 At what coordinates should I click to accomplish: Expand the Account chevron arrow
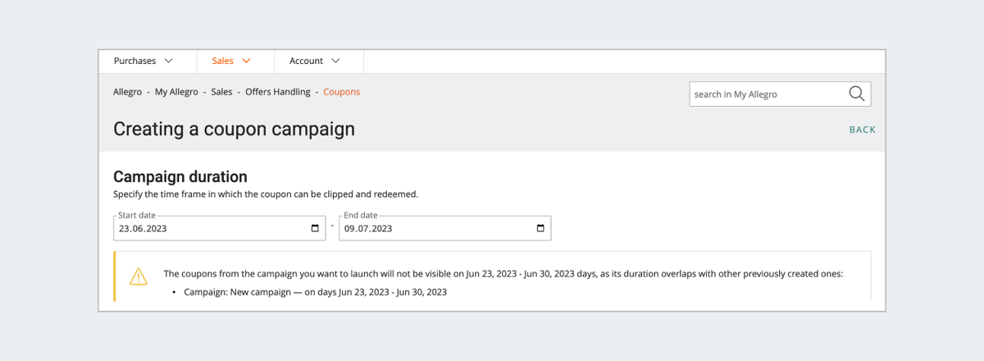pos(335,61)
